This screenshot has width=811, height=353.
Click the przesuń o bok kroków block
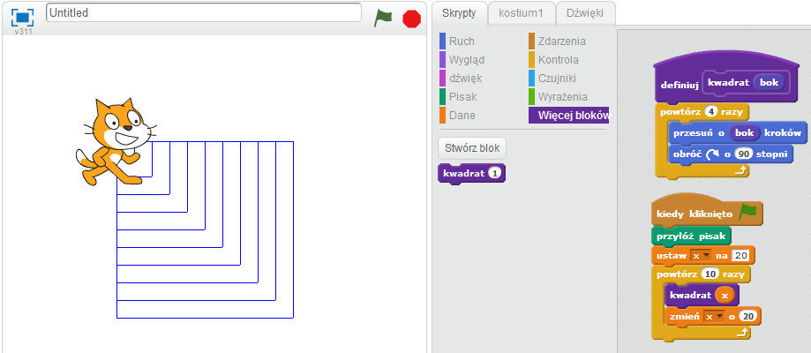(x=738, y=133)
